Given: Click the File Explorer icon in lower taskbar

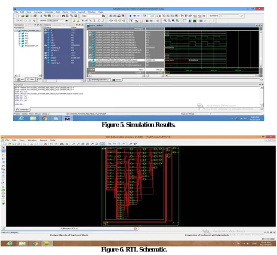Looking at the screenshot, I should (x=22, y=243).
